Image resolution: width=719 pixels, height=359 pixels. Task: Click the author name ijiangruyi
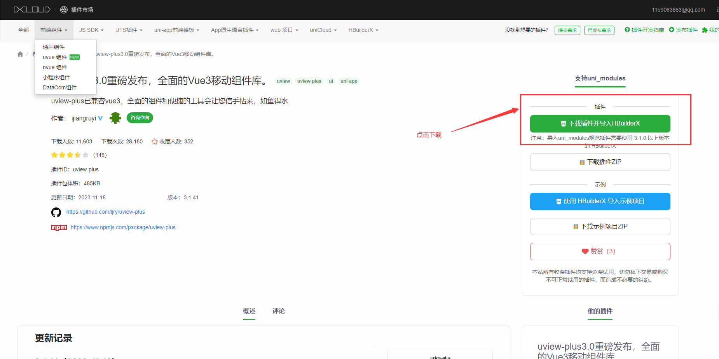[84, 118]
